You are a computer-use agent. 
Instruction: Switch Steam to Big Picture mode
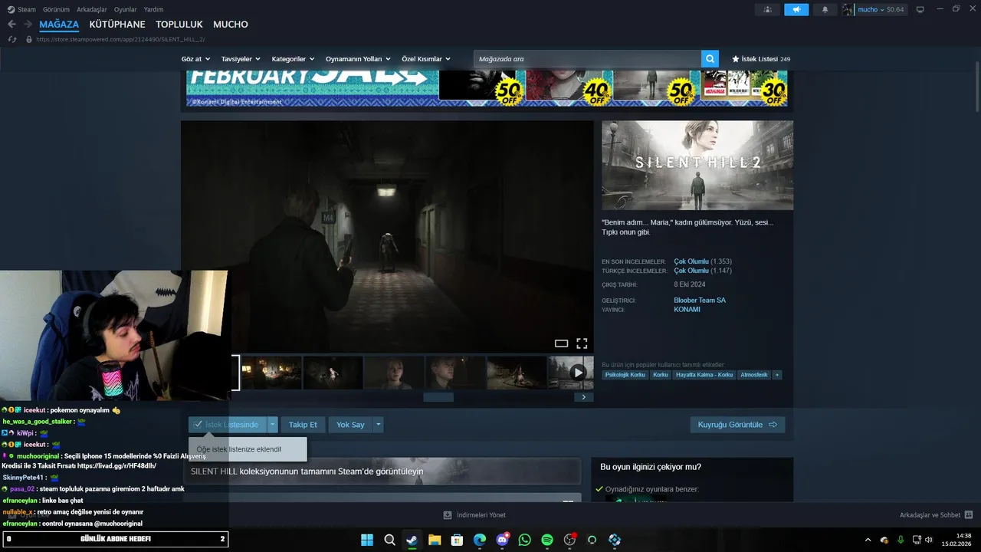tap(920, 9)
